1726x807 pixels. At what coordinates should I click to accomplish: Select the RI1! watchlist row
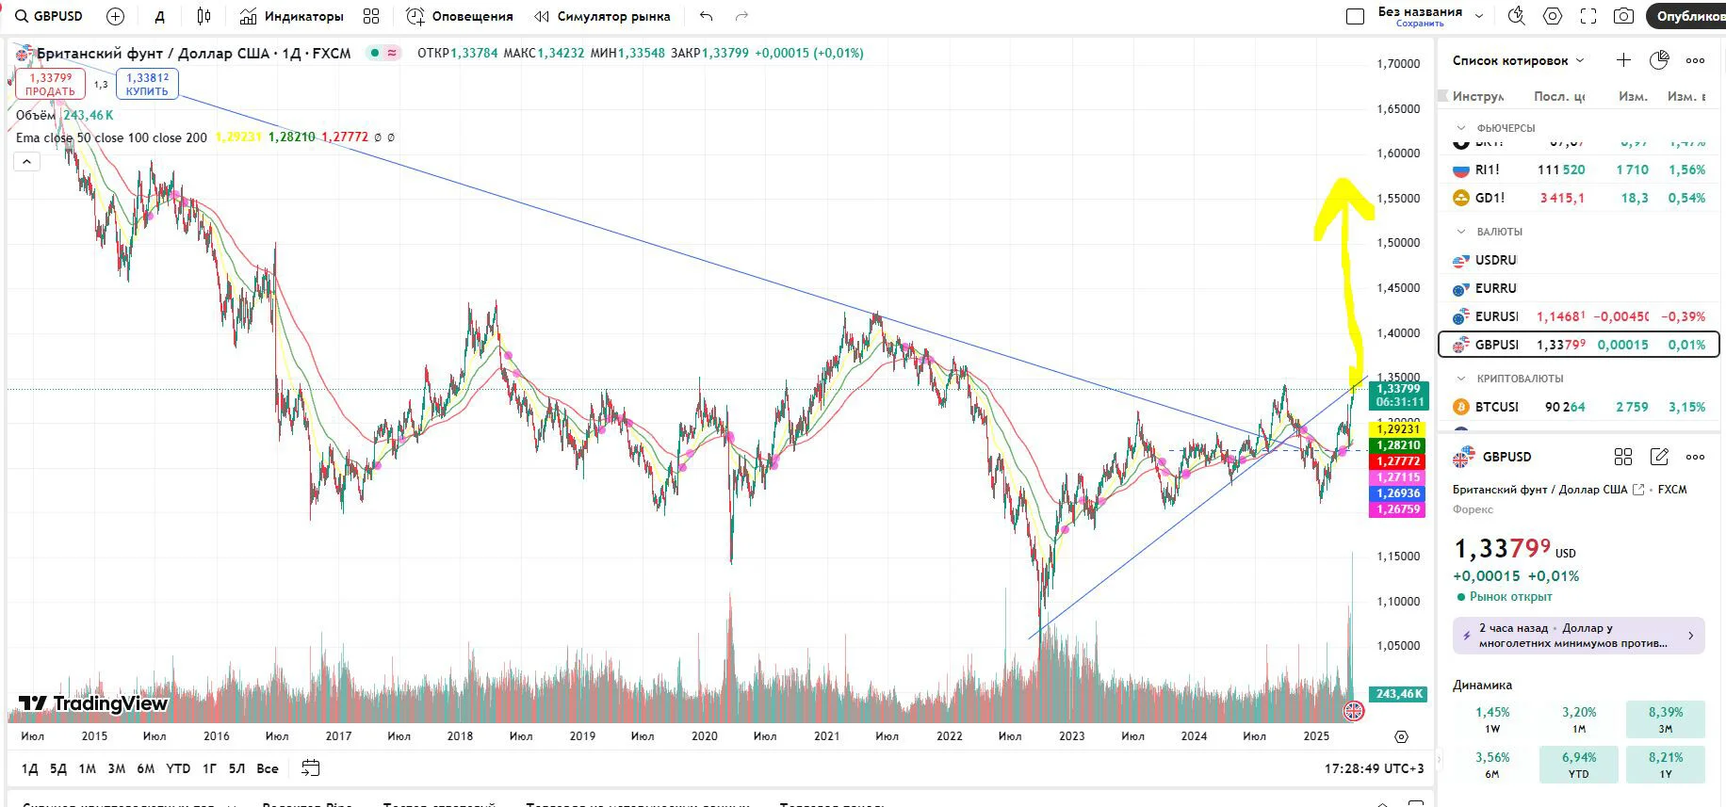click(x=1579, y=170)
